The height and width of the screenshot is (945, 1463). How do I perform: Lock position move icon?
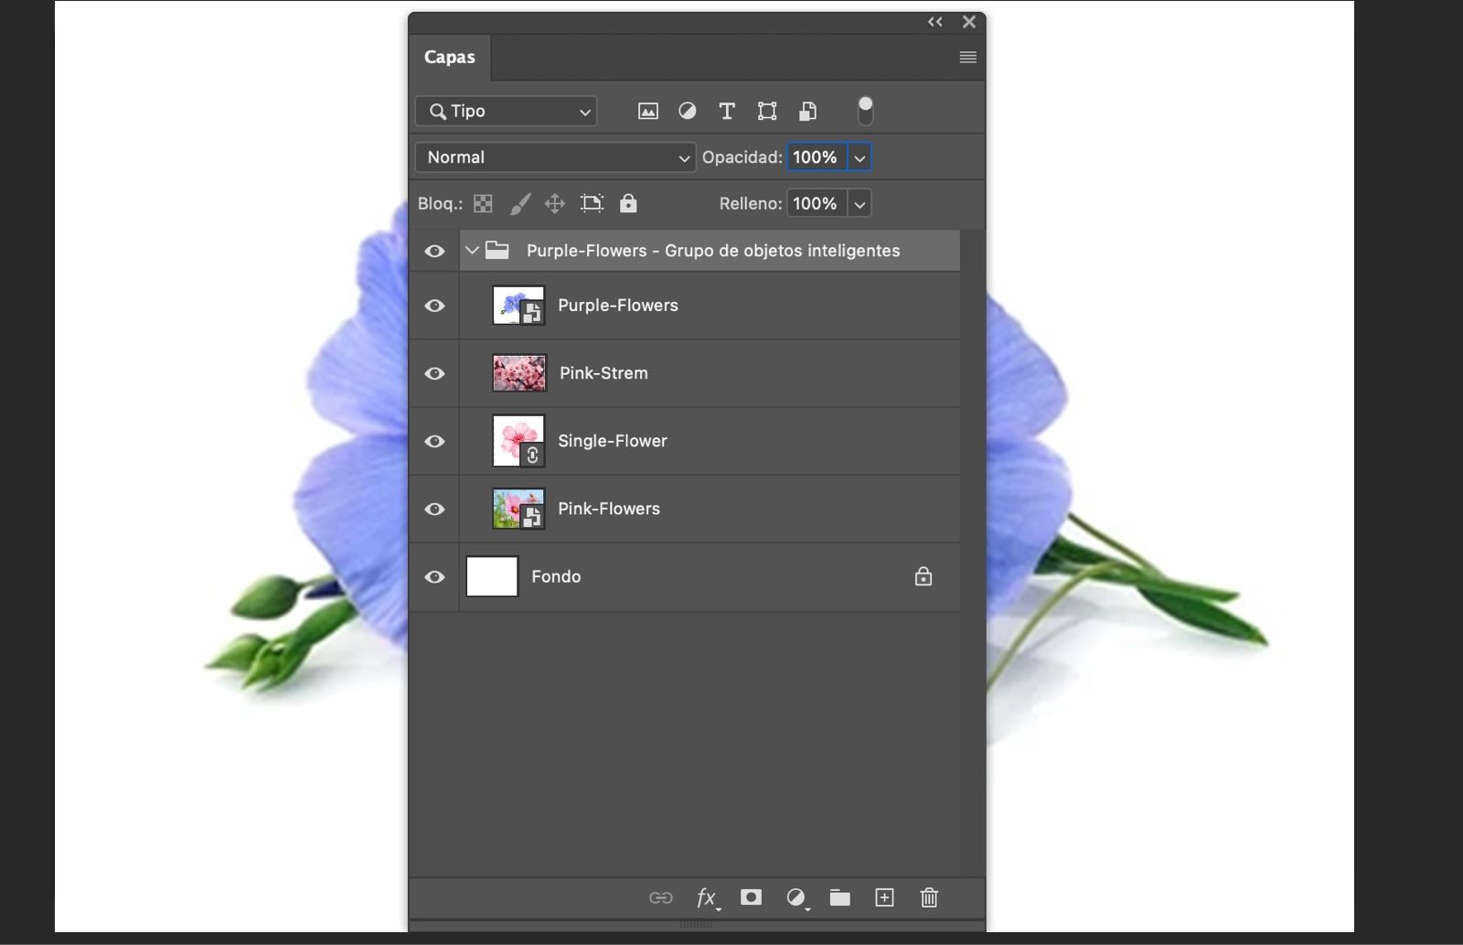click(555, 203)
